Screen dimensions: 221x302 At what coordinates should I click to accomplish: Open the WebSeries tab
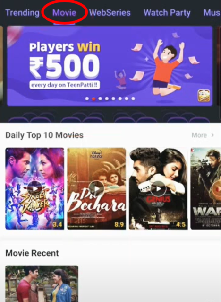pos(110,12)
